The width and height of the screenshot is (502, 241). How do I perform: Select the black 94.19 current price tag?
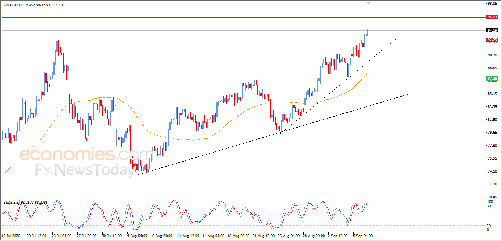[492, 30]
